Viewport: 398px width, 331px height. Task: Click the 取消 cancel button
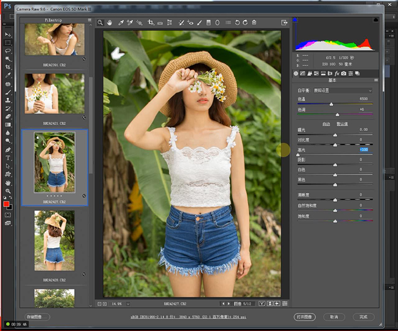[334, 317]
